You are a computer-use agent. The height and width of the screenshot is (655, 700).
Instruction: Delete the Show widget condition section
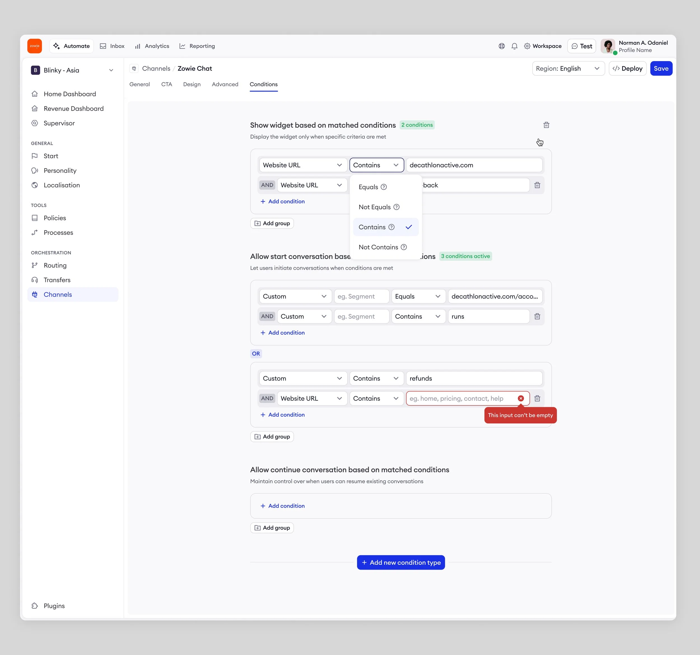pos(546,125)
